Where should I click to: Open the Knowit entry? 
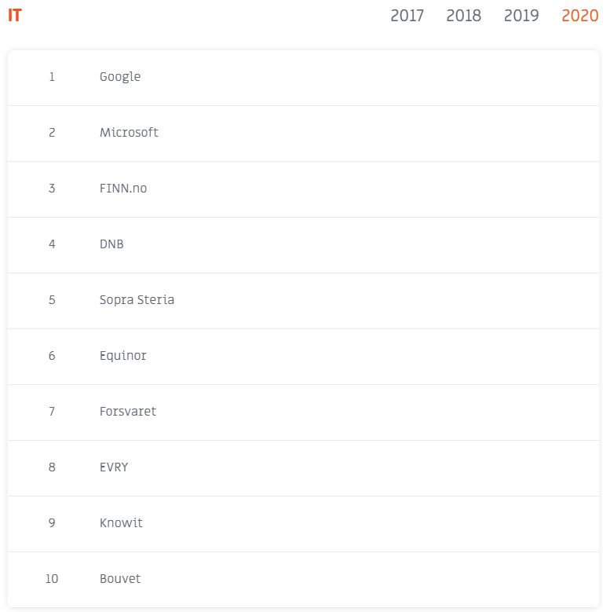click(x=304, y=524)
